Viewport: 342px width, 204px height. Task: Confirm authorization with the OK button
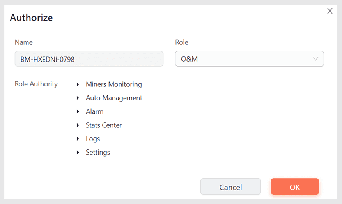point(295,187)
